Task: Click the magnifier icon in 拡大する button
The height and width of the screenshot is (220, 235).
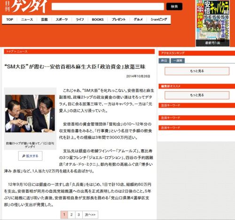Action: [x=23, y=156]
